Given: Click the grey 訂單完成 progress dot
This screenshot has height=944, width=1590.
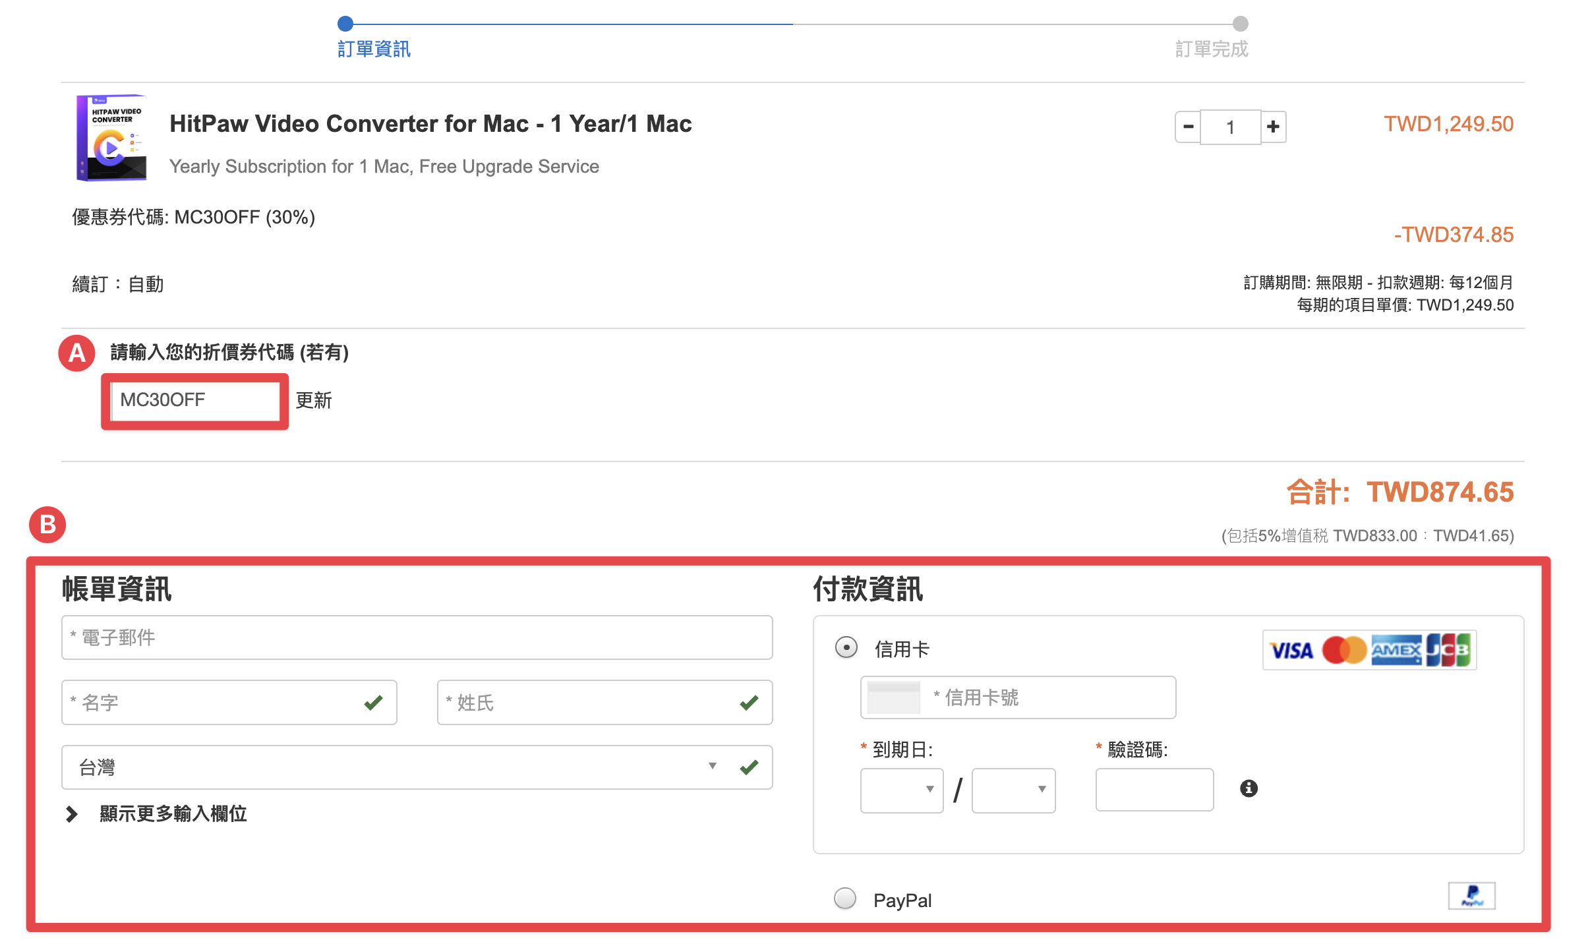Looking at the screenshot, I should [x=1241, y=24].
